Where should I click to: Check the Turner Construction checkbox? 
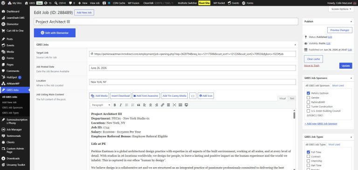[309, 106]
